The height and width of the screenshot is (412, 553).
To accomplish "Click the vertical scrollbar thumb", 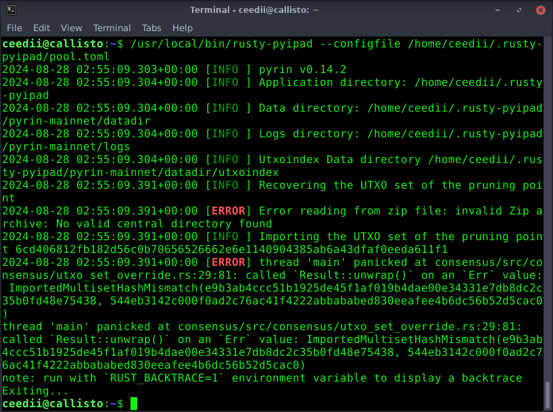I will (548, 394).
